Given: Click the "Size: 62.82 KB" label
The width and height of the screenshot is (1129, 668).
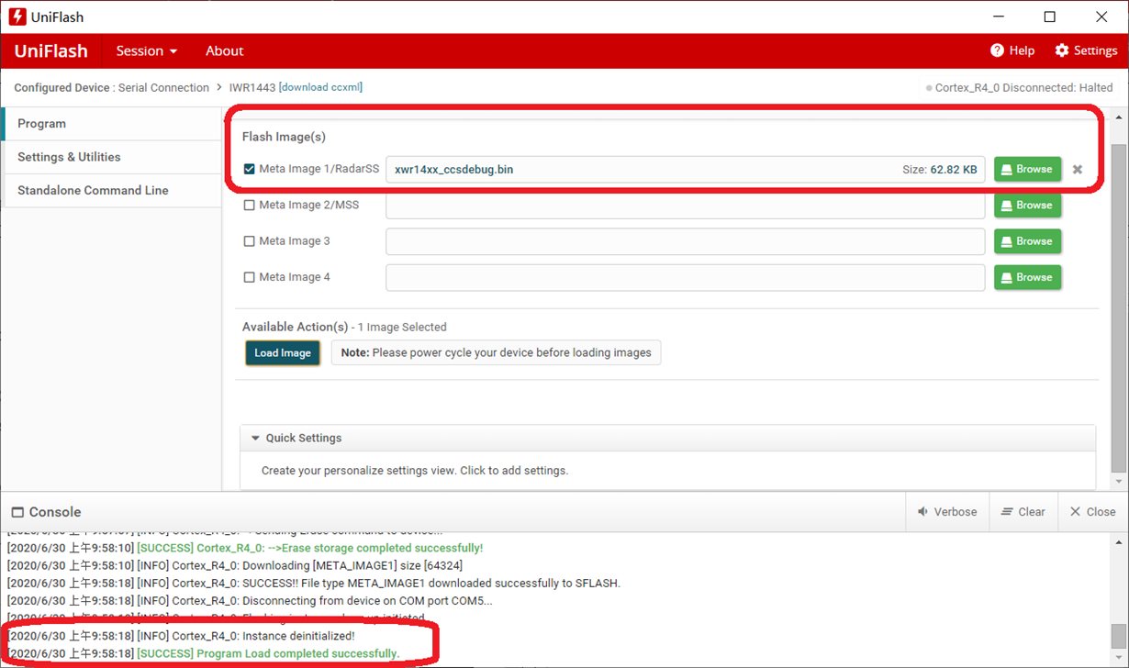Looking at the screenshot, I should click(x=940, y=169).
